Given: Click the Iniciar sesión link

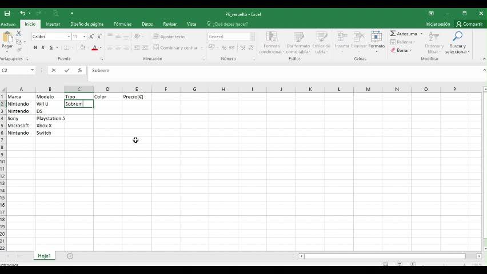Looking at the screenshot, I should tap(437, 24).
